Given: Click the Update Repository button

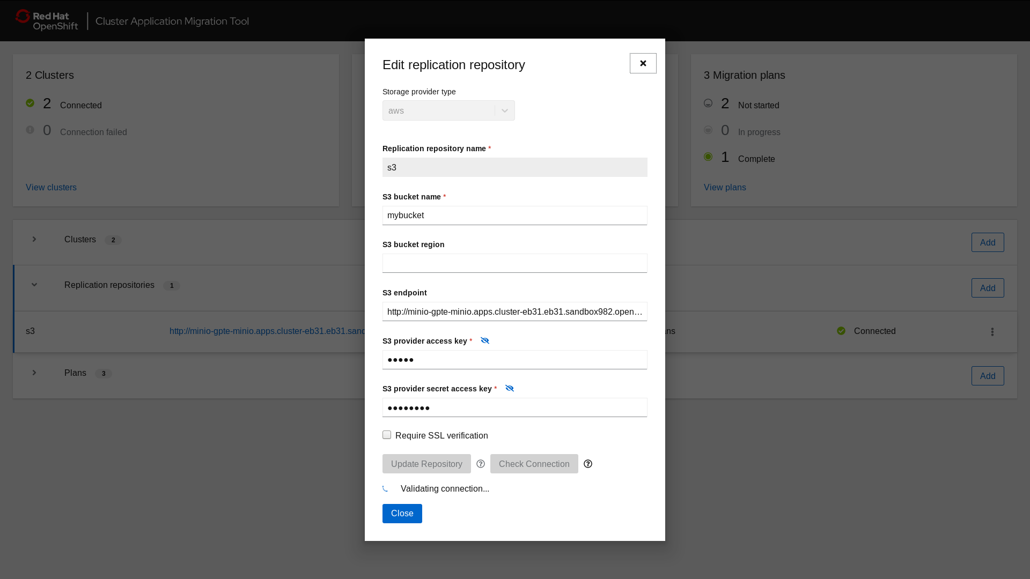Looking at the screenshot, I should pos(426,464).
